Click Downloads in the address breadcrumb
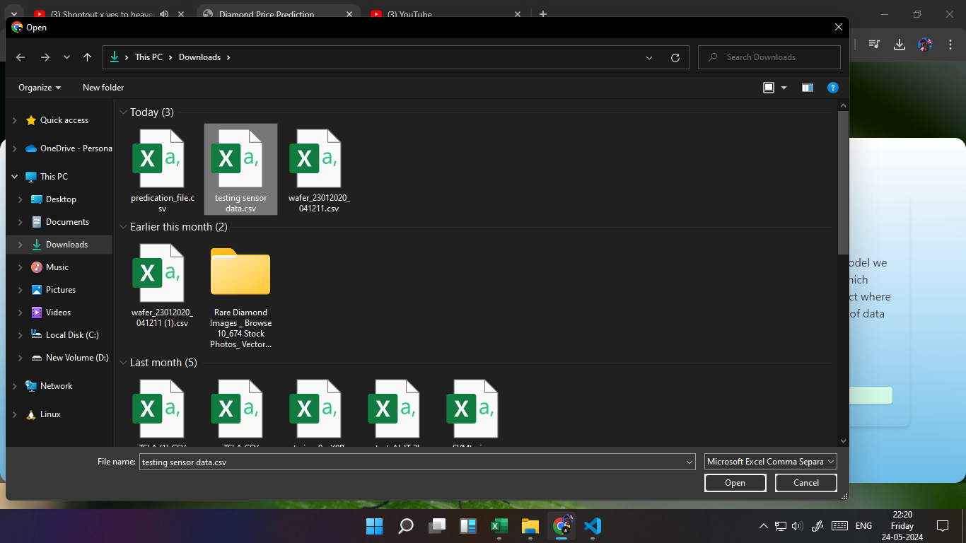Screen dimensions: 966x543 pos(199,57)
